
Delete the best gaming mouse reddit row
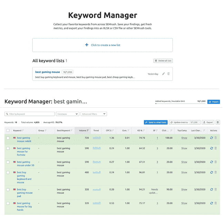[216, 138]
